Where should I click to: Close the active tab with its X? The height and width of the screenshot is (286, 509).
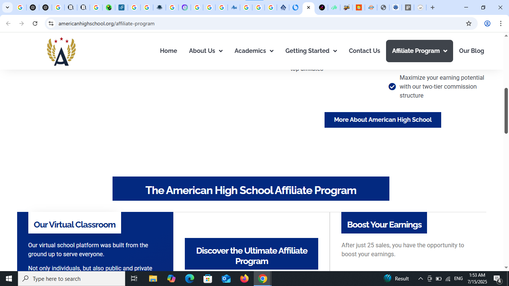[309, 7]
